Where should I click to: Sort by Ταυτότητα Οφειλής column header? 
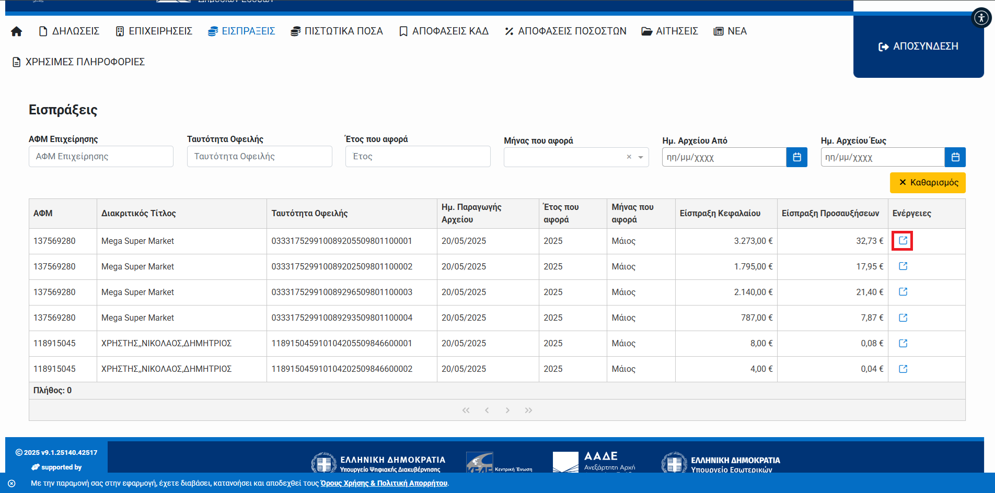tap(352, 214)
